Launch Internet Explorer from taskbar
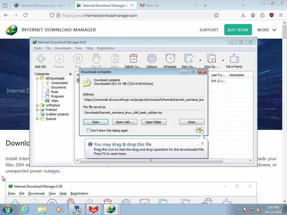The width and height of the screenshot is (287, 215). [25, 209]
